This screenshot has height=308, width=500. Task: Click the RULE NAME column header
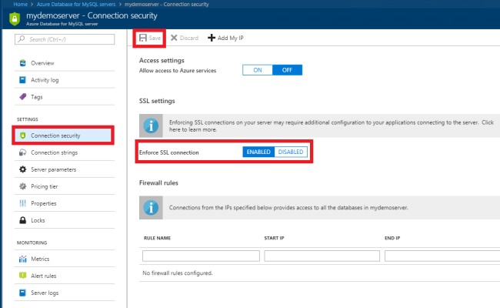(157, 238)
